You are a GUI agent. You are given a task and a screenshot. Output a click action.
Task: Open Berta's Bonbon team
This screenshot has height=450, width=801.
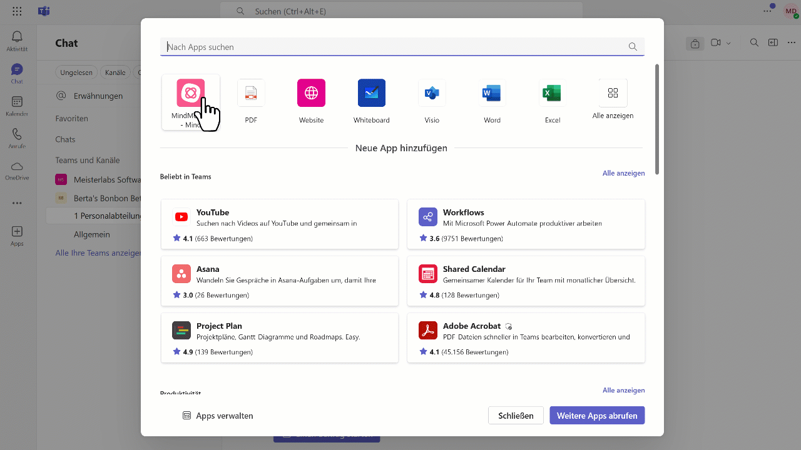pos(98,197)
